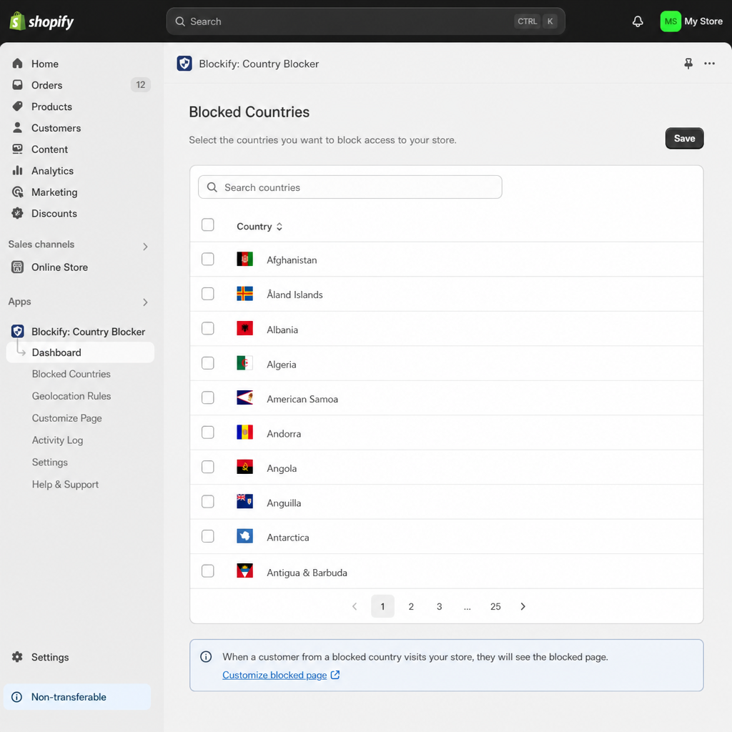Open the MS store avatar
Screen dimensions: 732x732
click(x=671, y=21)
